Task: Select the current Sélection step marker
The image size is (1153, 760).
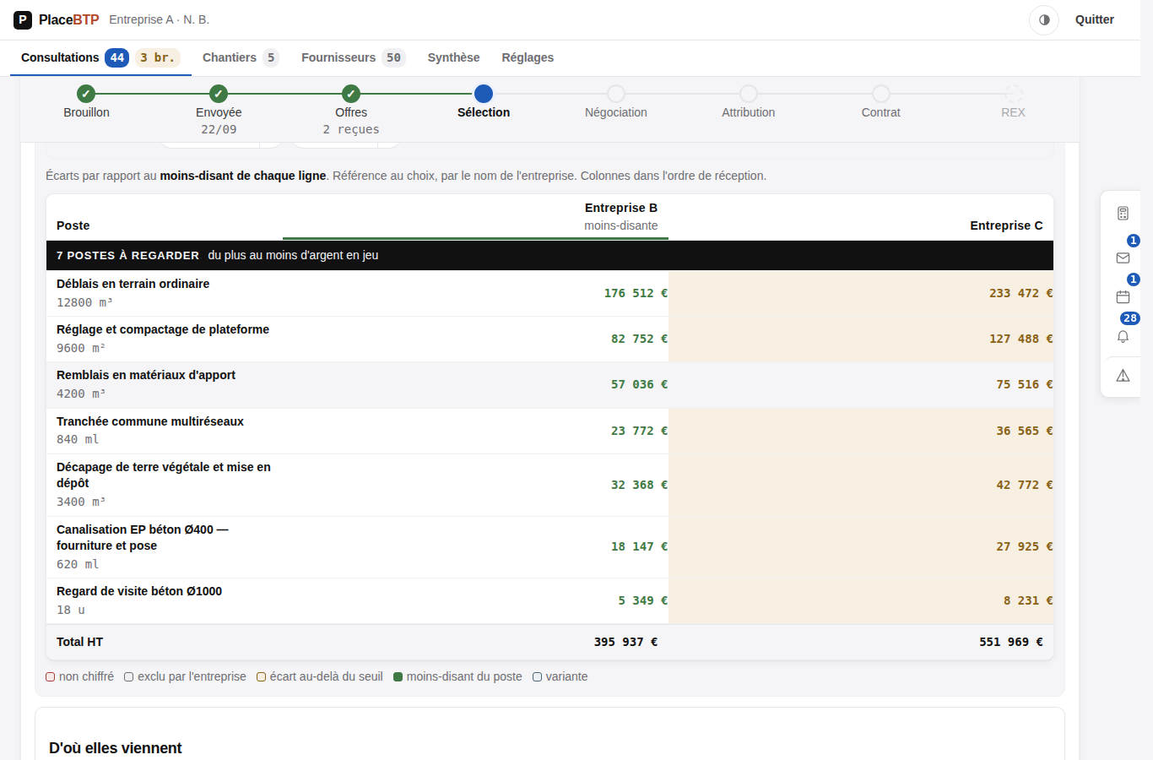Action: coord(484,94)
